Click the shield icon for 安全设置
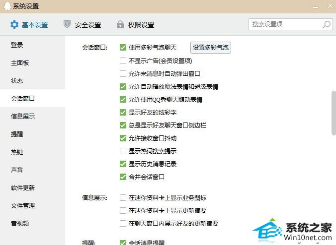336x245 pixels. (67, 24)
